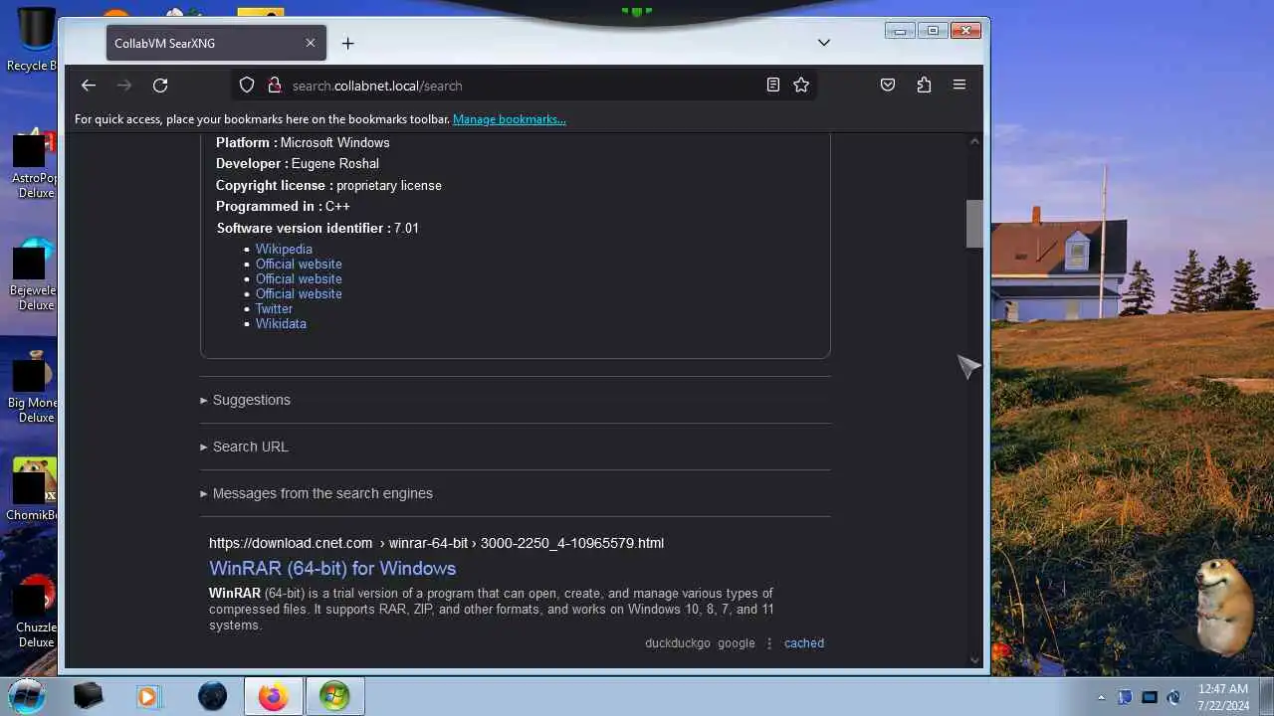This screenshot has width=1274, height=716.
Task: Click the page scrollbar down arrow
Action: click(974, 659)
